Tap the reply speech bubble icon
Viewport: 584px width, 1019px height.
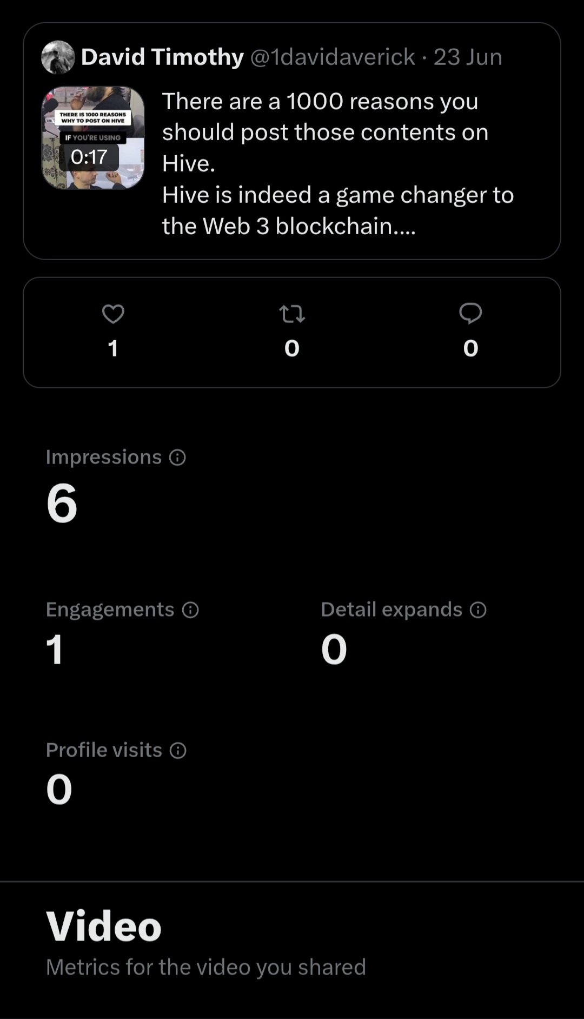click(470, 314)
